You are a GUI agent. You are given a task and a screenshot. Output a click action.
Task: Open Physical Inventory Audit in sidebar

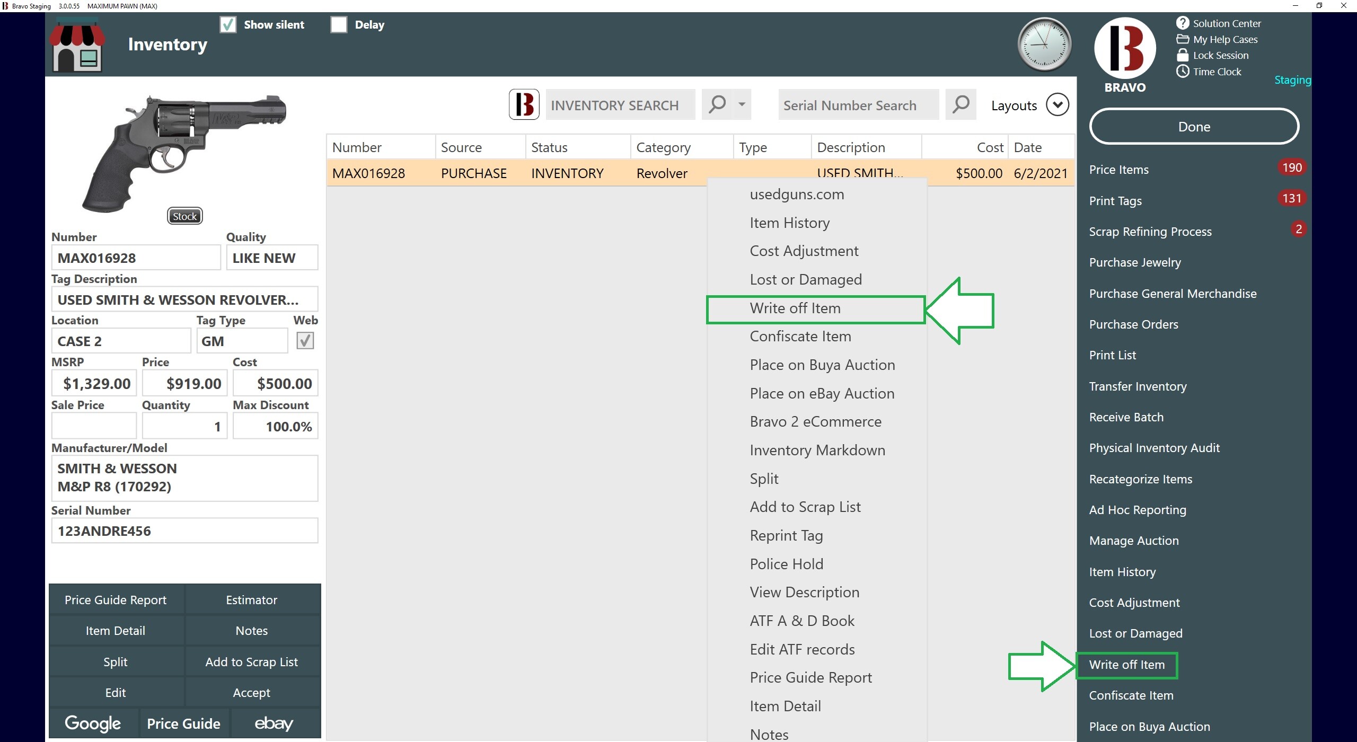coord(1154,448)
